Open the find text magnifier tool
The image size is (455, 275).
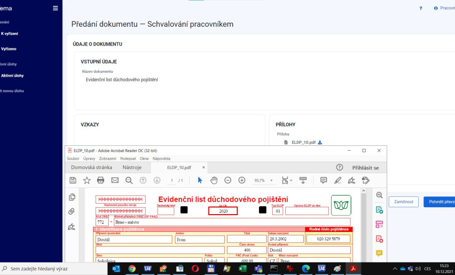point(129,180)
